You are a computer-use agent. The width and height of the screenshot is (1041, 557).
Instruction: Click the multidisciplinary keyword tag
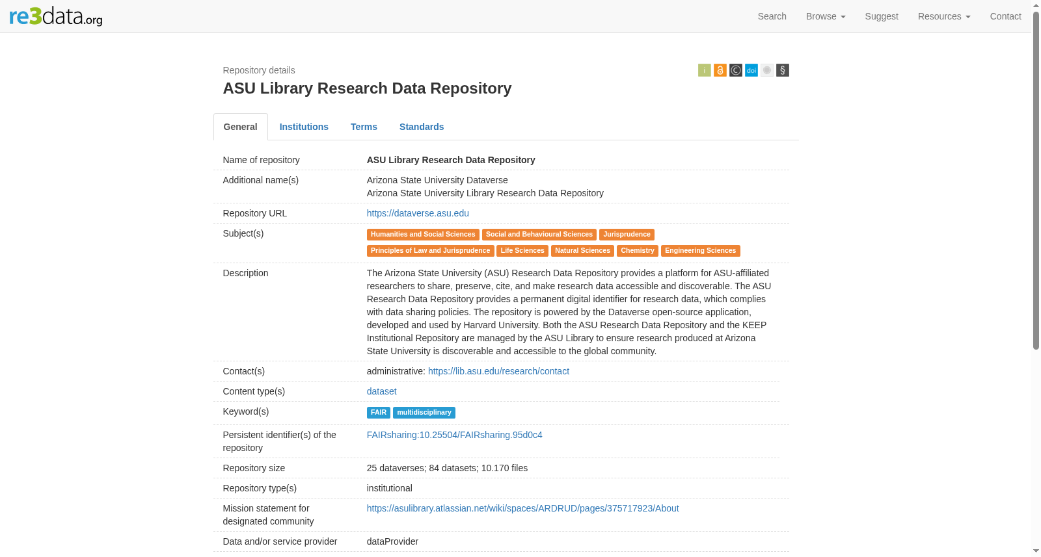click(x=424, y=413)
